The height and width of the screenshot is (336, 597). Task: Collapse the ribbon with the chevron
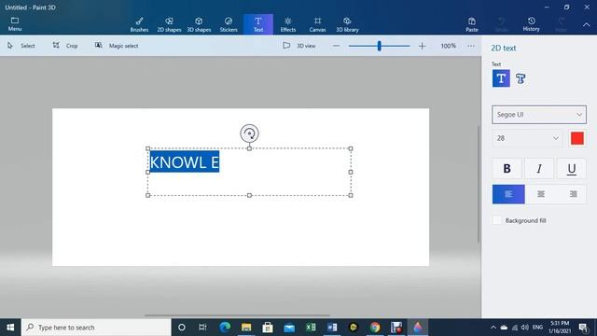click(587, 24)
